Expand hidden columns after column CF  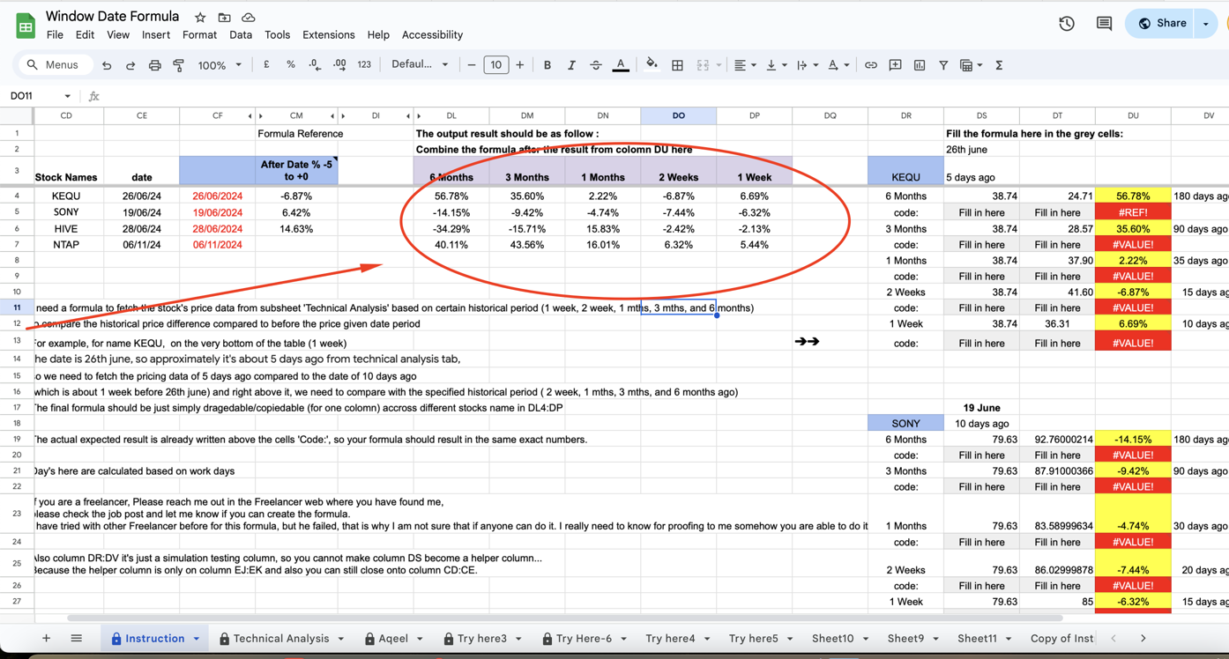[250, 115]
